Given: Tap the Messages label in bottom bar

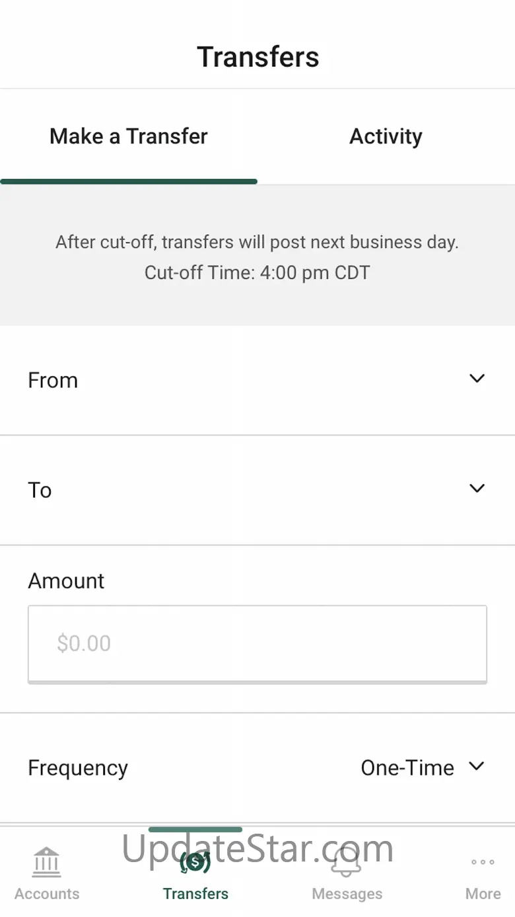Looking at the screenshot, I should 347,894.
